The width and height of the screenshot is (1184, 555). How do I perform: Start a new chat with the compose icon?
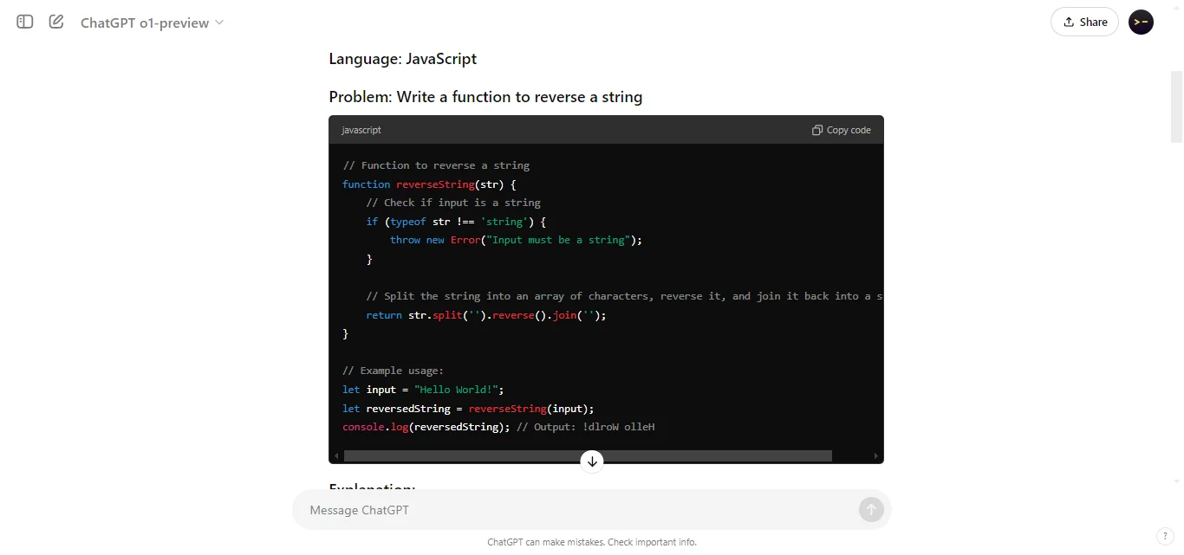pos(55,22)
